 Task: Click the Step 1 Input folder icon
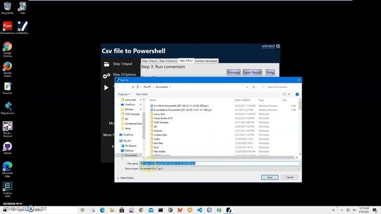[107, 64]
